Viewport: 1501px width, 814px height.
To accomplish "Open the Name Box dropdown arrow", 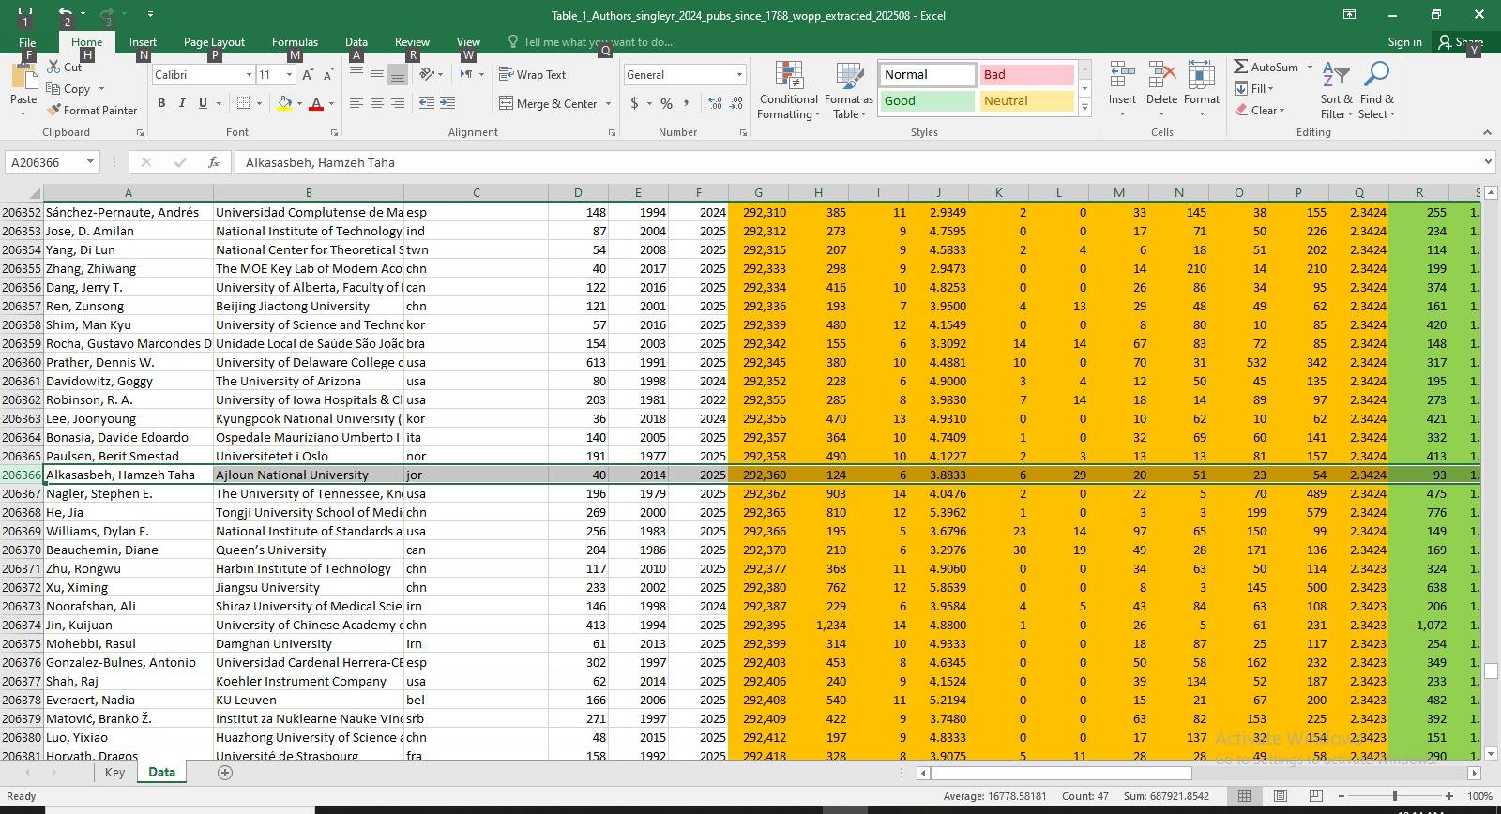I will coord(90,162).
